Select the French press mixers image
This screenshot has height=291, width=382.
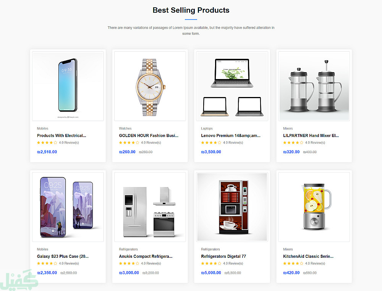(x=314, y=86)
